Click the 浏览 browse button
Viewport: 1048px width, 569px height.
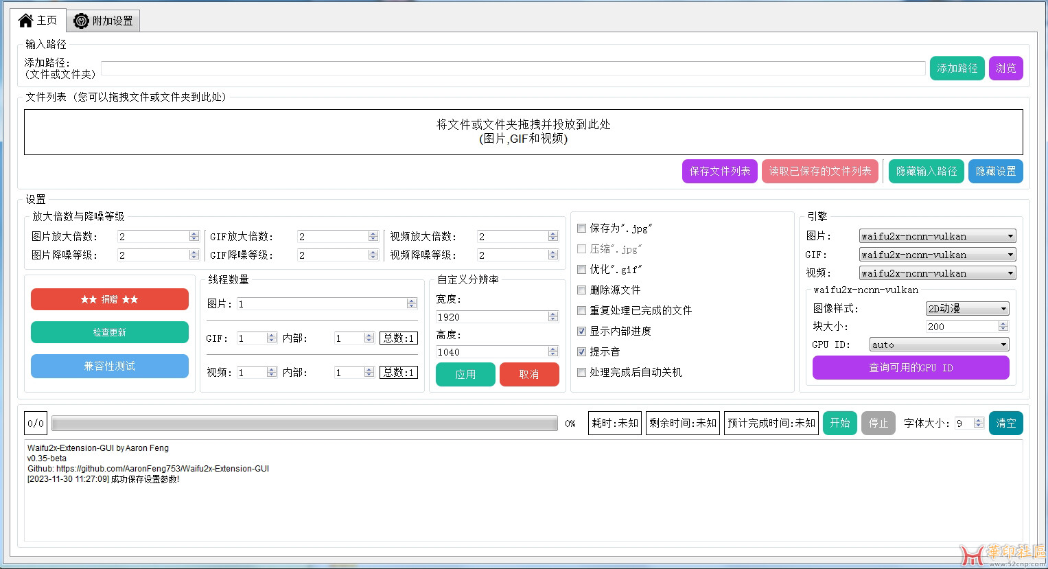tap(1005, 68)
